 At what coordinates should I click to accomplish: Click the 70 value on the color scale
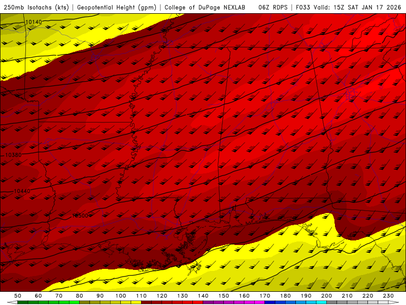pyautogui.click(x=59, y=296)
